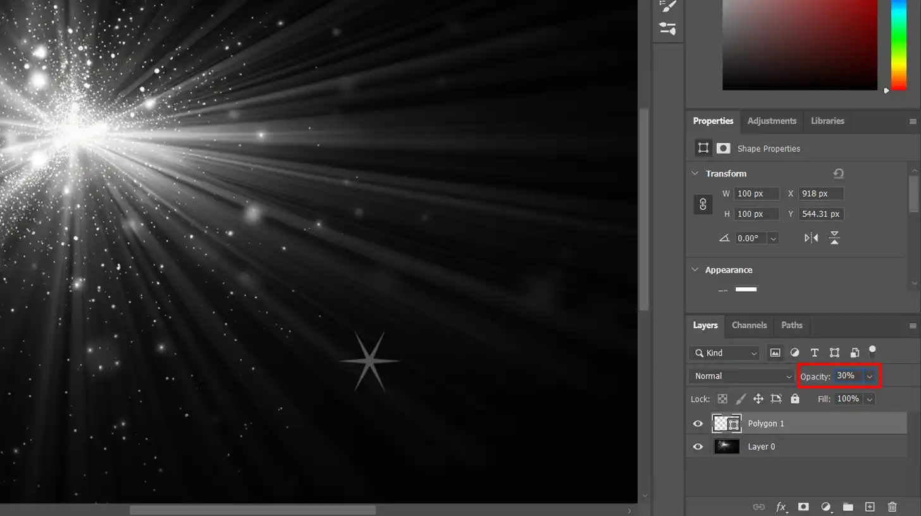The width and height of the screenshot is (921, 516).
Task: Filter layers by pixel layers icon
Action: tap(775, 353)
